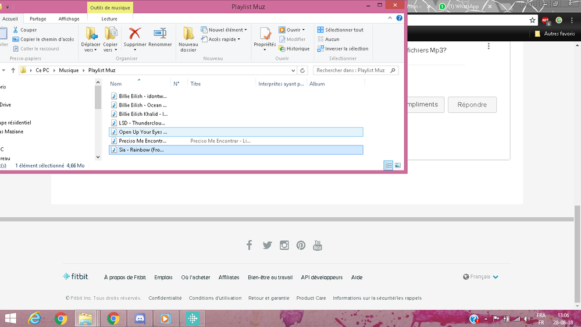Switch to the Lecture ribbon tab
This screenshot has width=581, height=327.
109,19
